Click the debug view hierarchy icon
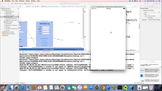 tap(36, 52)
